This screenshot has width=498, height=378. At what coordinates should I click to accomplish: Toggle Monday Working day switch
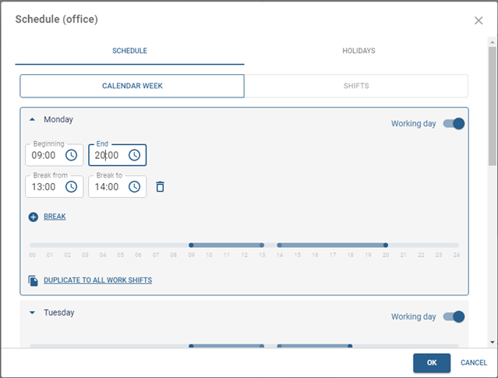click(x=454, y=123)
